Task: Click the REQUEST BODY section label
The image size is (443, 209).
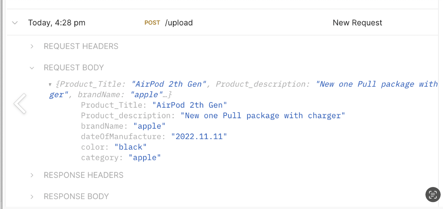Action: (74, 68)
